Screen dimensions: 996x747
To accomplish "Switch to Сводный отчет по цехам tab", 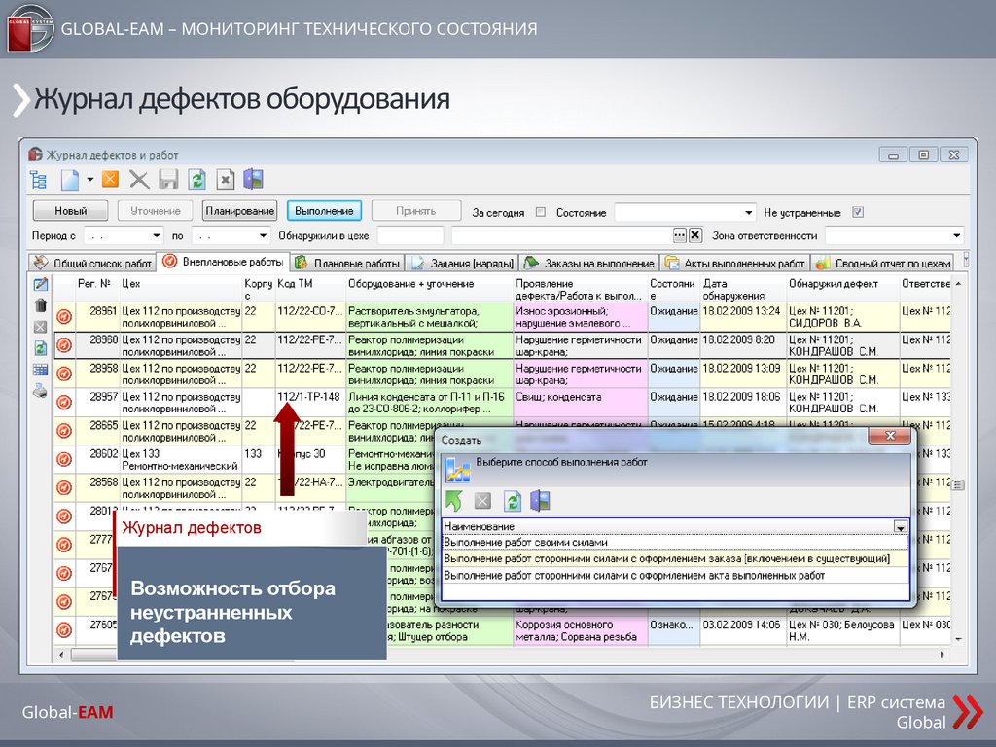I will point(883,263).
